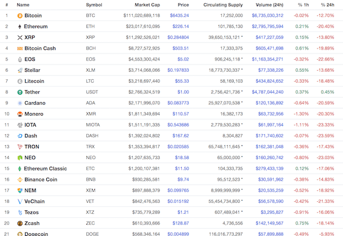Click the VeChain V icon
Image resolution: width=343 pixels, height=236 pixels.
pos(20,202)
